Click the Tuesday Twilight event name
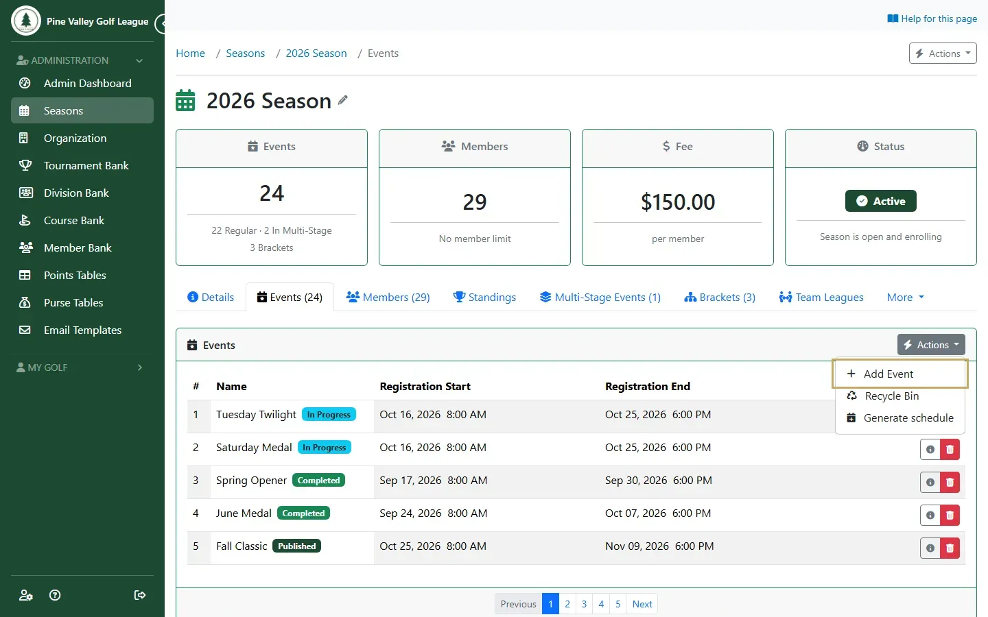 pos(256,415)
